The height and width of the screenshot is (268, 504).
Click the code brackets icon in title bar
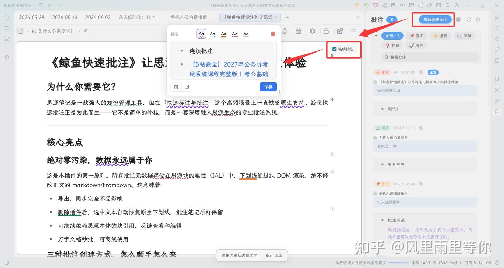pyautogui.click(x=402, y=5)
